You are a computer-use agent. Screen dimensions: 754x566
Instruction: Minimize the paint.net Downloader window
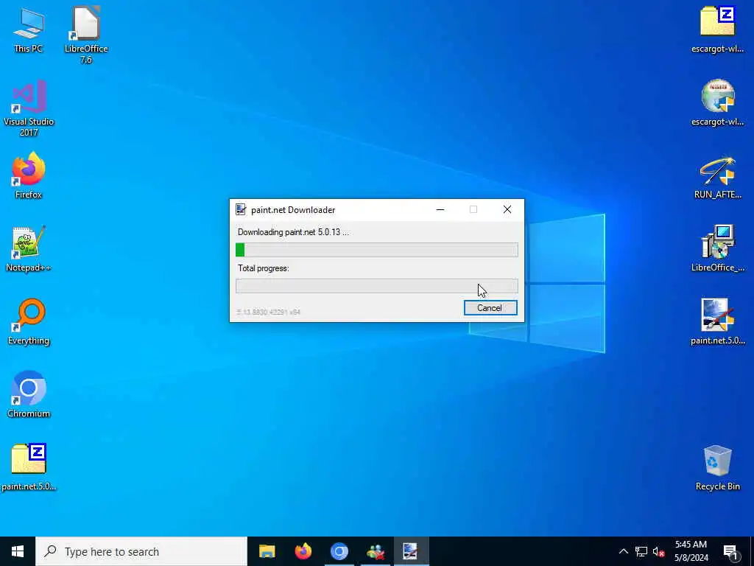point(440,209)
